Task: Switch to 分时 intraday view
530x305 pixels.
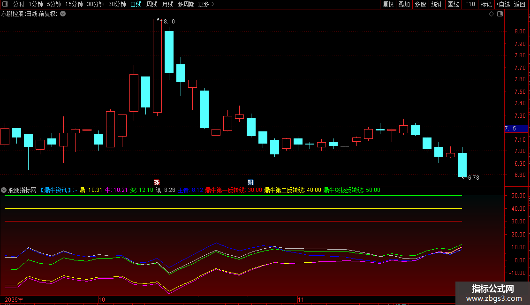Action: [18, 4]
